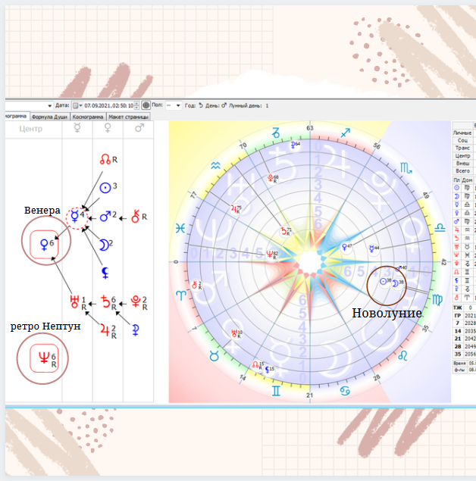The height and width of the screenshot is (481, 476).
Task: Adjust the date time stepper arrows
Action: click(x=137, y=106)
